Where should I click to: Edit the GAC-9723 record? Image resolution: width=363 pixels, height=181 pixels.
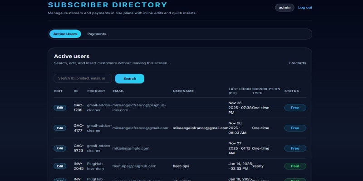click(x=59, y=148)
